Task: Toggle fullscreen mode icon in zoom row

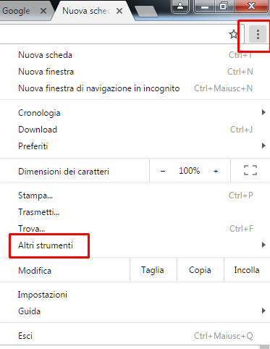Action: 250,170
